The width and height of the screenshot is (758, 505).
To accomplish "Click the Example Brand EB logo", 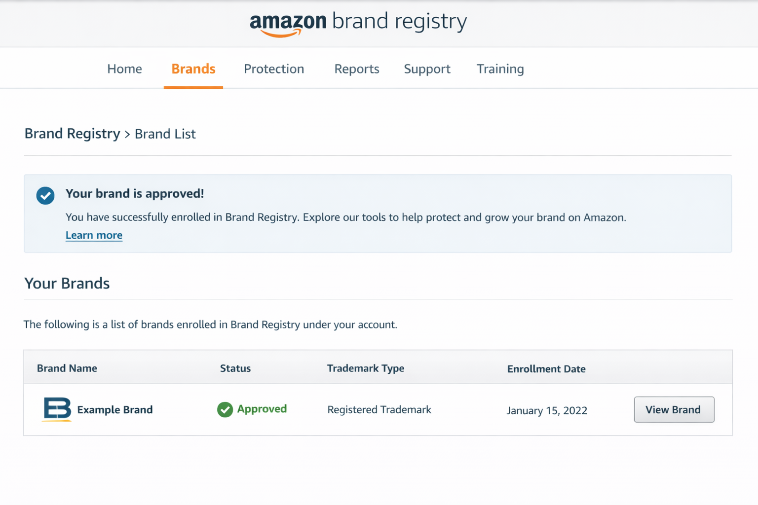I will [x=57, y=409].
